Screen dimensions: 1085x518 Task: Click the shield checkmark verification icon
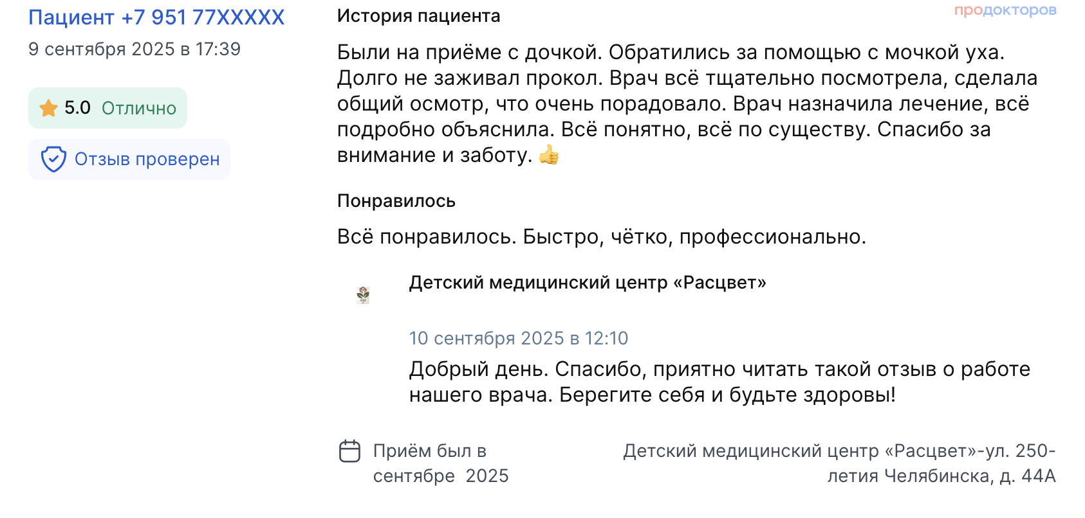tap(53, 159)
